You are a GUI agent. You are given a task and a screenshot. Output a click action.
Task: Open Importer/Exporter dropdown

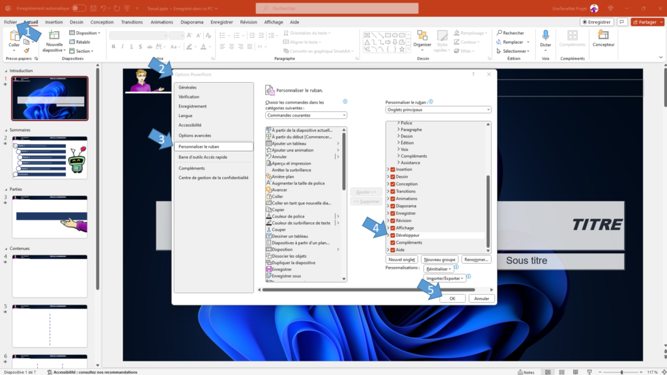pos(444,278)
